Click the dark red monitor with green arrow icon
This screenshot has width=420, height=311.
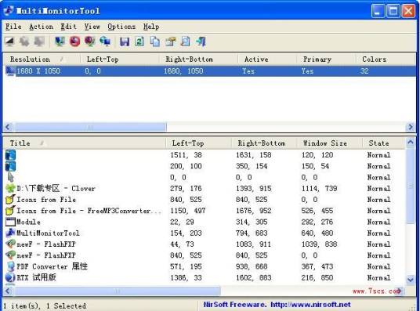pyautogui.click(x=90, y=42)
